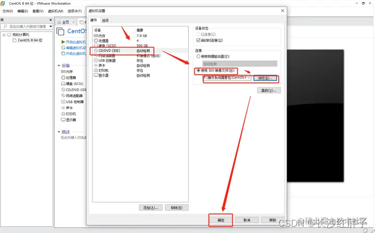Click the 设备 column header in the device list
375x233 pixels.
click(97, 30)
